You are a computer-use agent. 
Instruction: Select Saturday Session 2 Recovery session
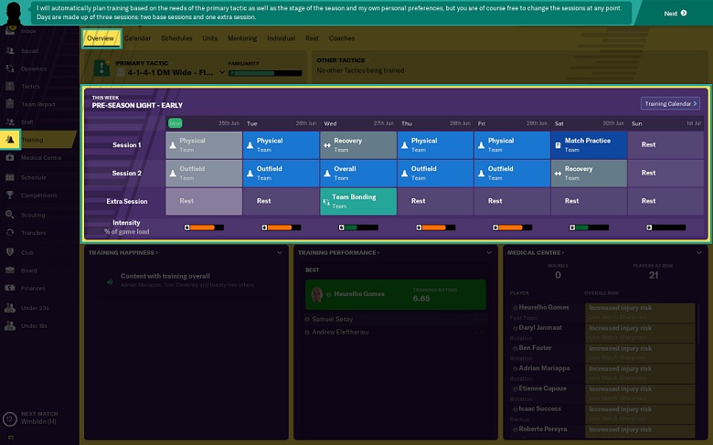[589, 174]
